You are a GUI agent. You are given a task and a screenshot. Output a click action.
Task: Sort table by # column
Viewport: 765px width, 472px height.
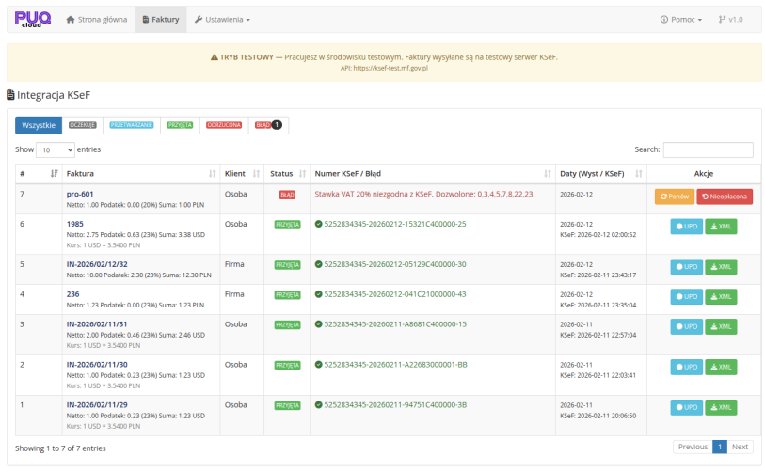tap(39, 174)
